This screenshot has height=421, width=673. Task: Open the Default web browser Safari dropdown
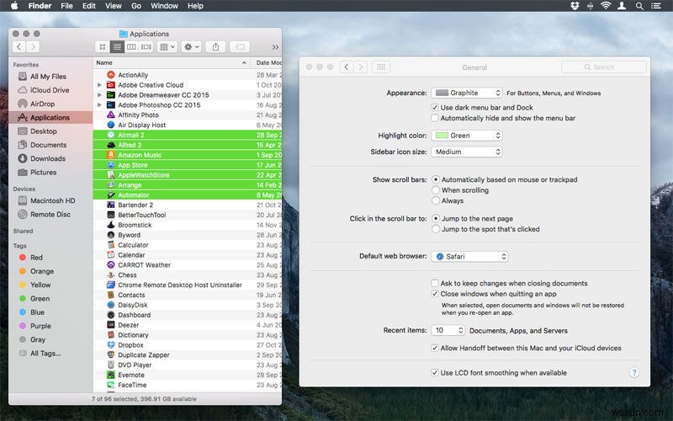[469, 256]
